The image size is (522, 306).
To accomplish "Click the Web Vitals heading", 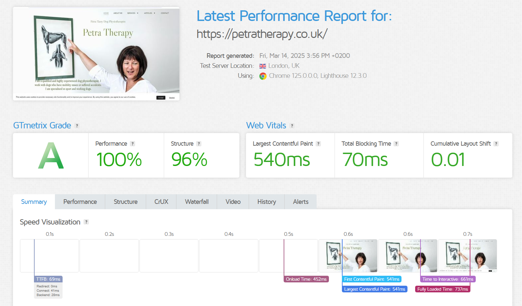I will coord(266,125).
